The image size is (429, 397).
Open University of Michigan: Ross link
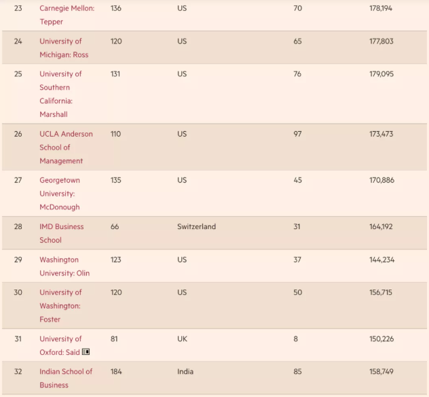pyautogui.click(x=64, y=48)
